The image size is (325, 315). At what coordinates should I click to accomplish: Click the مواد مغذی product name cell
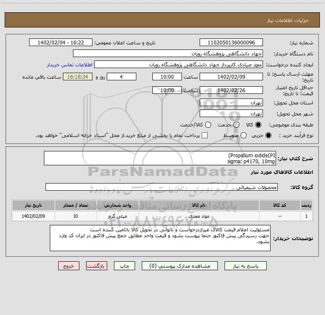tap(199, 216)
